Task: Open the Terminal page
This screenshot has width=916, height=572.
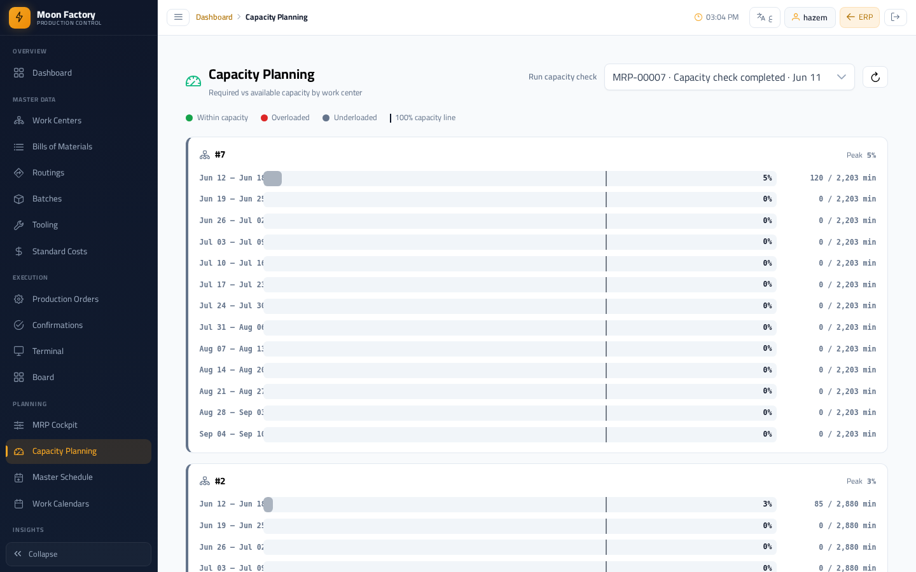Action: (x=79, y=351)
